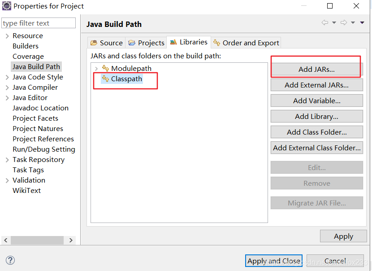Screen dimensions: 372x271
Task: Select Java Code Style tree item
Action: [x=38, y=77]
